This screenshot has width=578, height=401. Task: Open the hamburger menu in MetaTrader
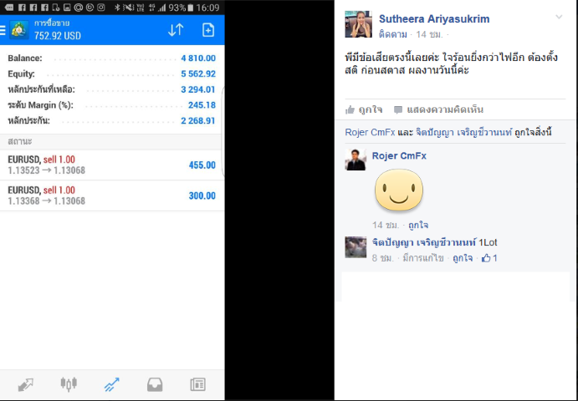point(3,30)
